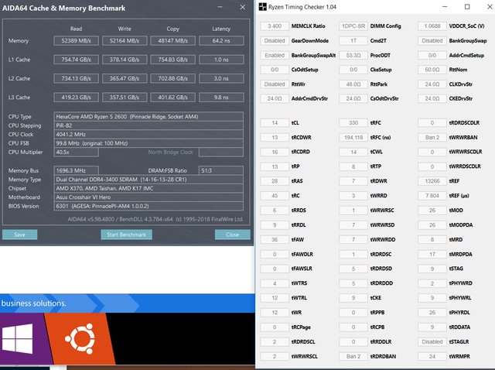Screen dimensions: 495x370
Task: Click the AIDA64 version footer text
Action: (155, 219)
